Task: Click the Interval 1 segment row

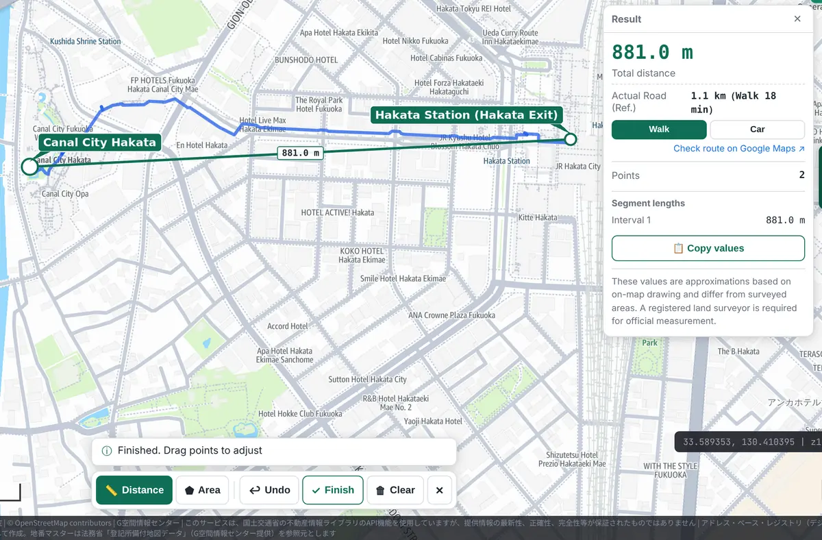Action: [708, 220]
